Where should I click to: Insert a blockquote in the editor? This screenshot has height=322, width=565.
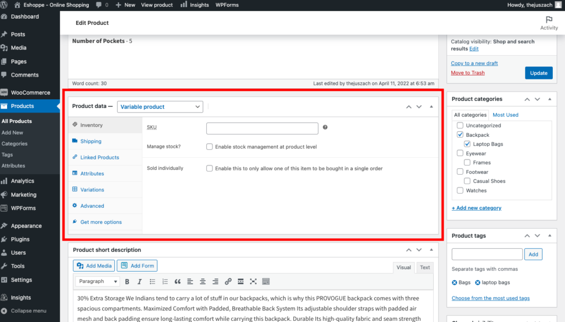(x=178, y=281)
